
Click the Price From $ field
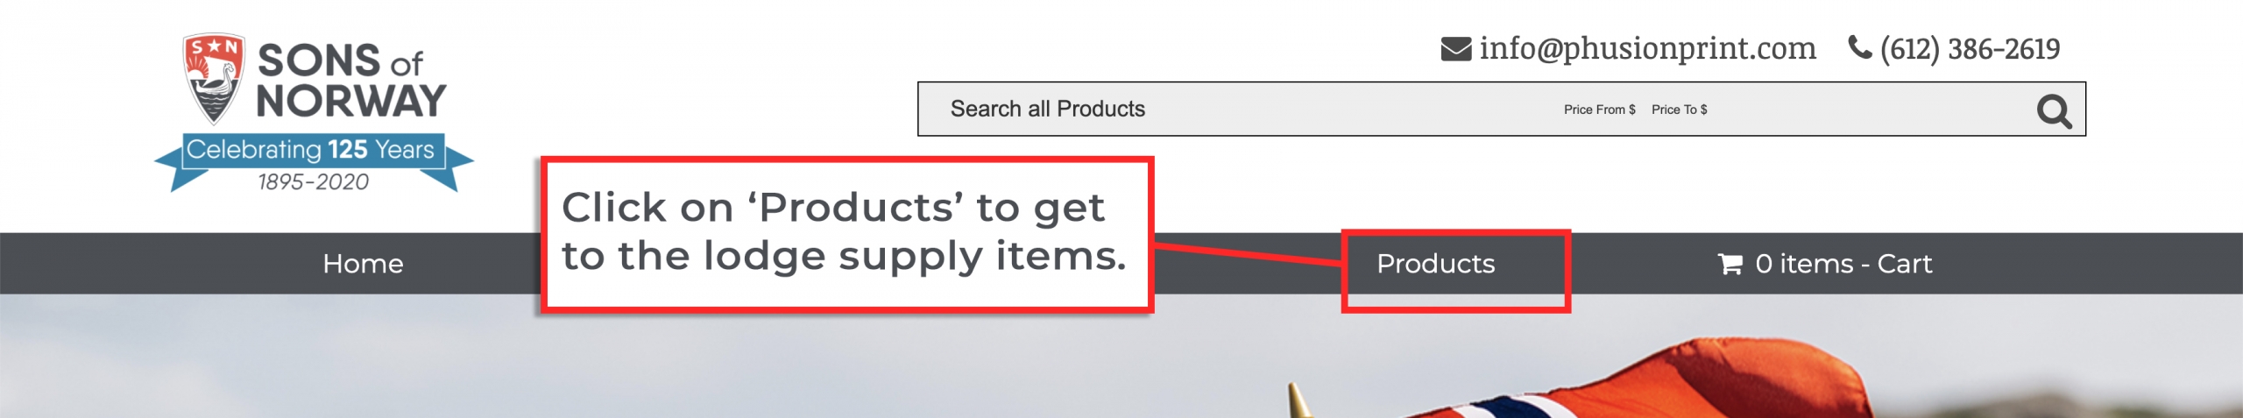click(x=1599, y=110)
